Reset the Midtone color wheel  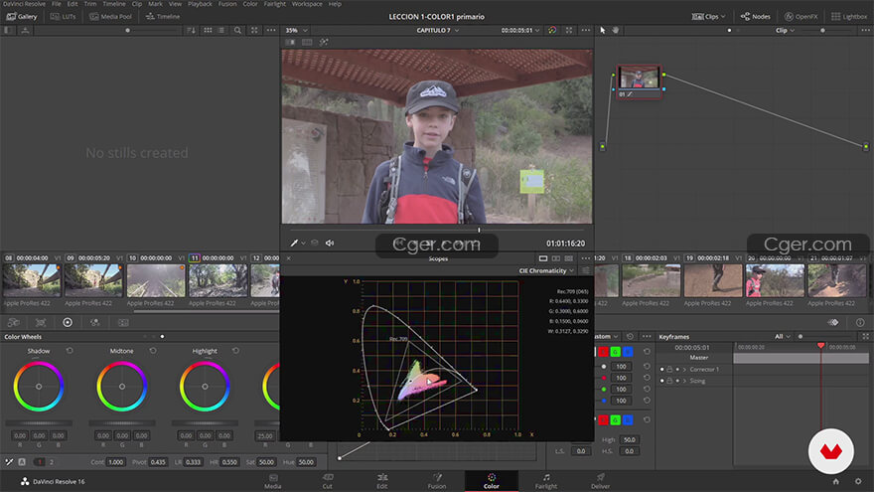point(153,351)
